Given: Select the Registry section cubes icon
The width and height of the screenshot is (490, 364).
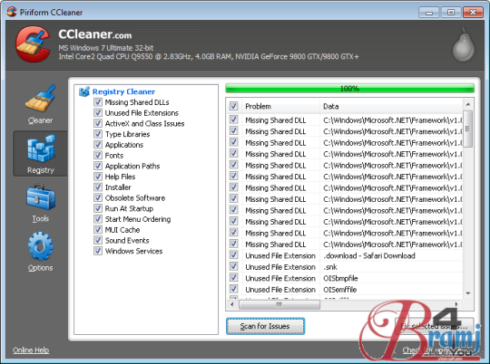Looking at the screenshot, I should point(41,148).
